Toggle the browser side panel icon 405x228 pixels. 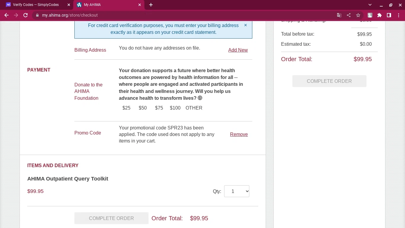(389, 15)
